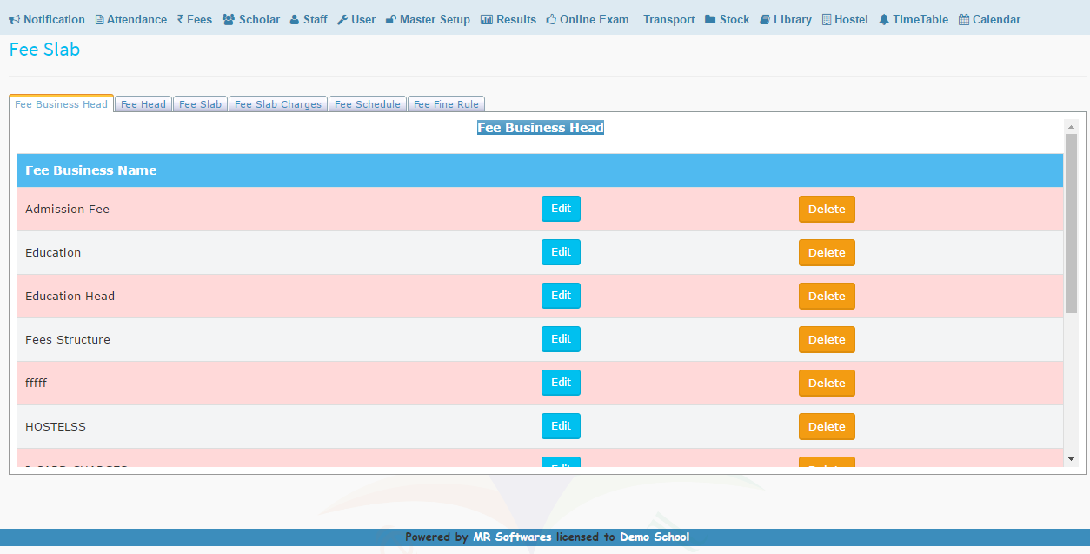Switch to the Fee Slab Charges tab
The image size is (1090, 554).
(x=278, y=104)
